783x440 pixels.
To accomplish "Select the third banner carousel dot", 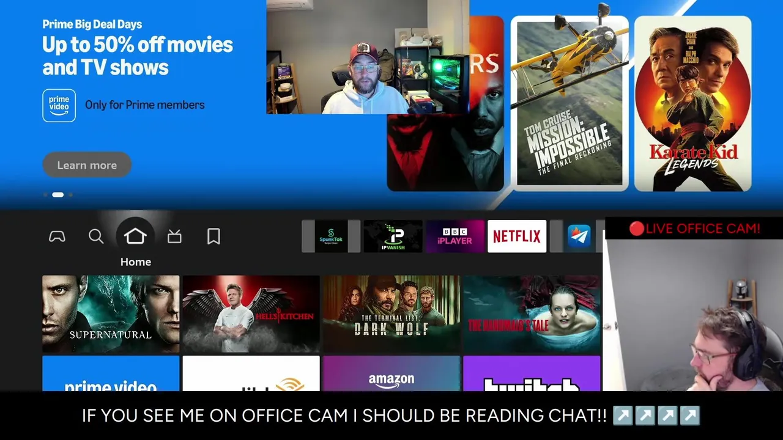I will pos(70,195).
